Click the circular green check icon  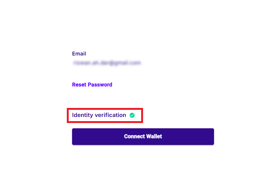pos(132,115)
